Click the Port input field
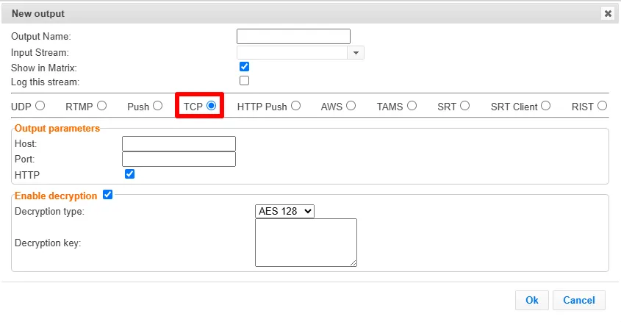 pyautogui.click(x=179, y=160)
